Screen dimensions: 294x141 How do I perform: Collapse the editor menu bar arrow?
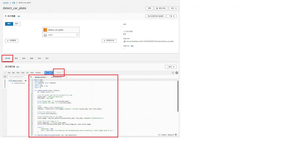click(5, 72)
